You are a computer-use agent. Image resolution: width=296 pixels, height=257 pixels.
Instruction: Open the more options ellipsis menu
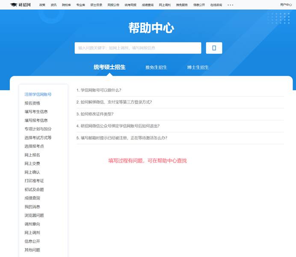coord(230,5)
